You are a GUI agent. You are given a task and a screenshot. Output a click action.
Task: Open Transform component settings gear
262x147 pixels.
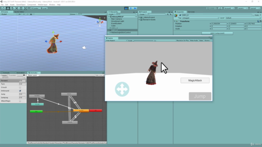click(x=261, y=21)
